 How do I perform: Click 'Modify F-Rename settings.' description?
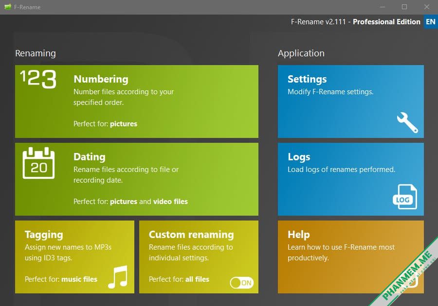(x=330, y=92)
